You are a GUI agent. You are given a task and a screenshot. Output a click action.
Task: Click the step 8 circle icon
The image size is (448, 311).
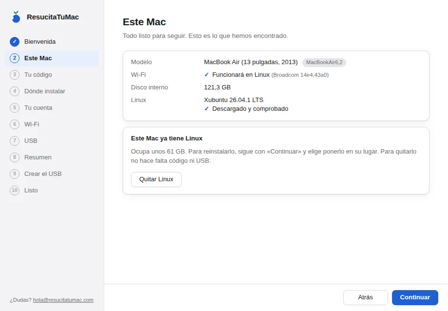pyautogui.click(x=15, y=157)
